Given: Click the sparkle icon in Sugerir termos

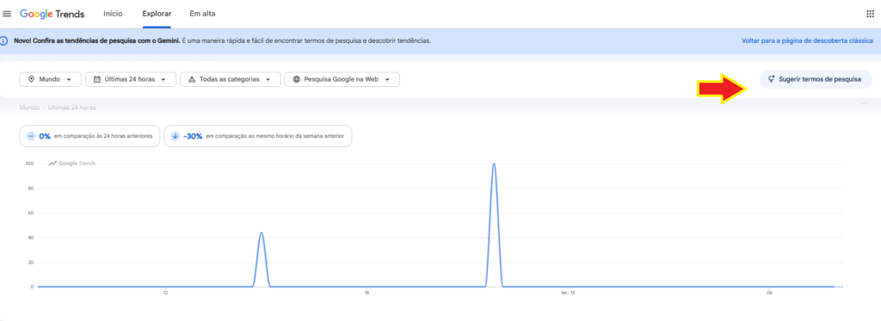Looking at the screenshot, I should pos(772,80).
